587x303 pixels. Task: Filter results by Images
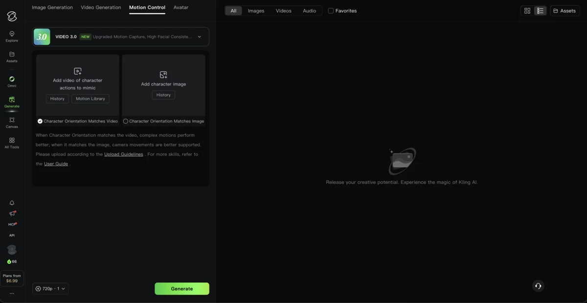point(256,11)
